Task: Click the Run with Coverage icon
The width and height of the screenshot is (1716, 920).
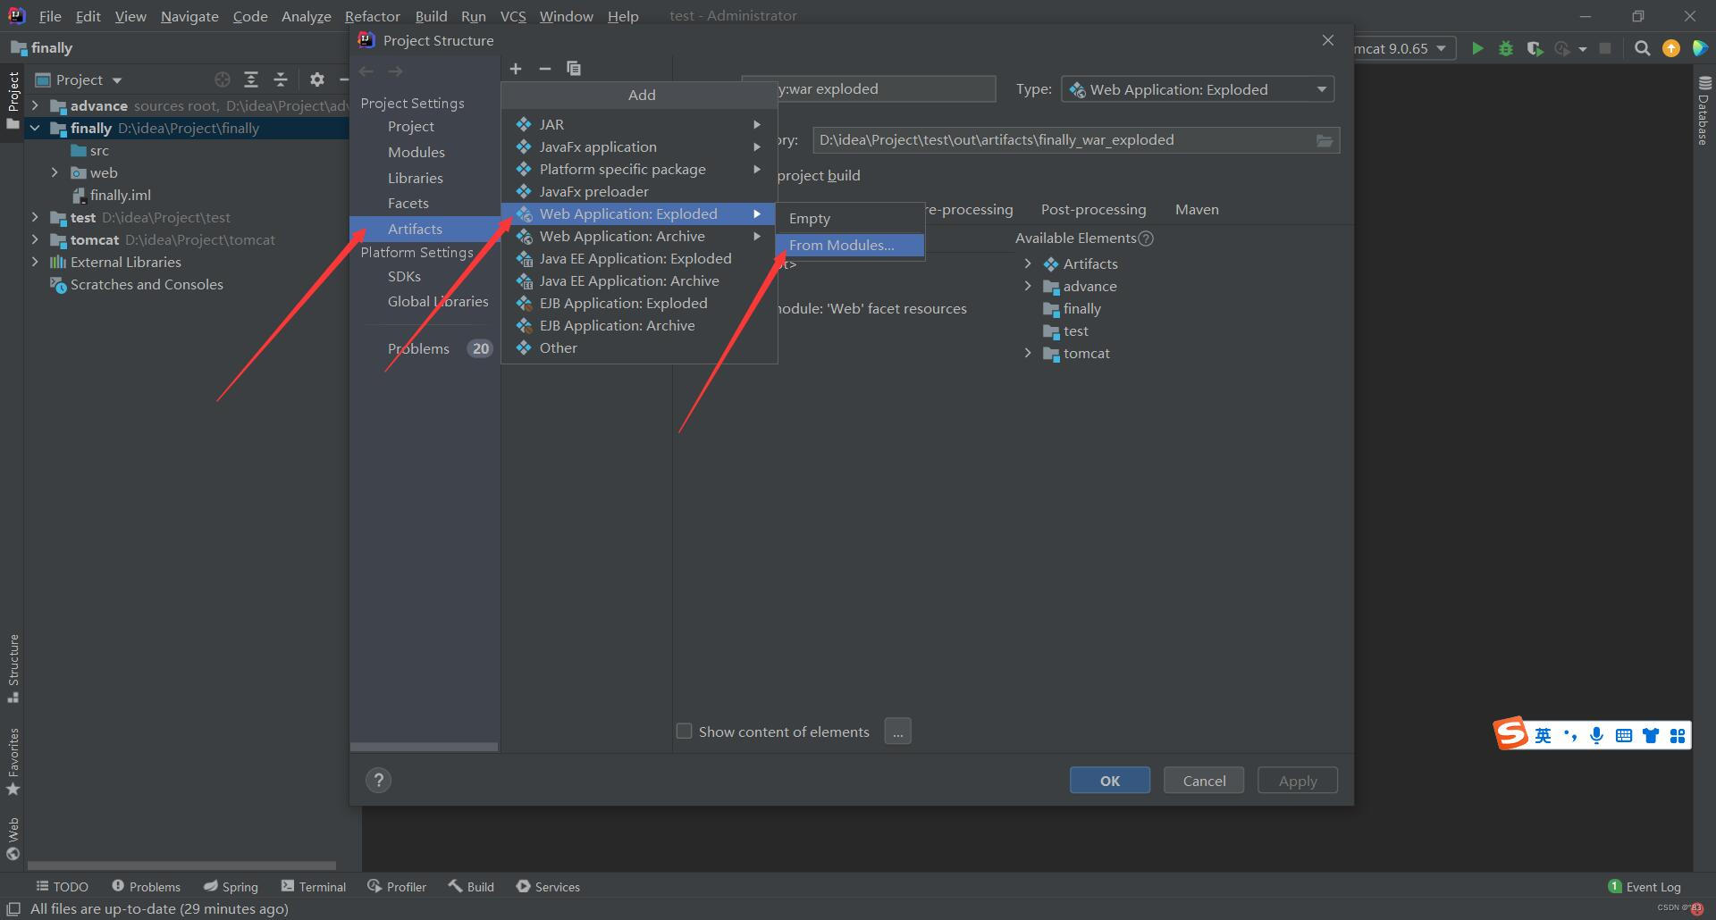Action: click(x=1535, y=48)
